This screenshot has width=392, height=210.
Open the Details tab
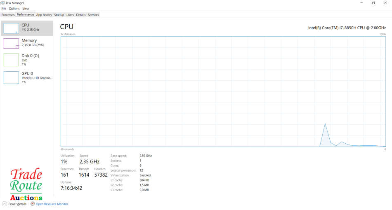(81, 15)
